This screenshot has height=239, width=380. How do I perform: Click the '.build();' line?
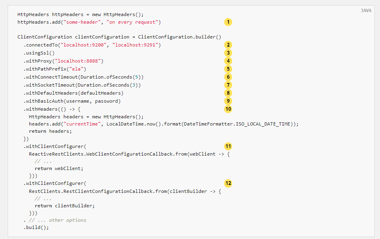[36, 227]
